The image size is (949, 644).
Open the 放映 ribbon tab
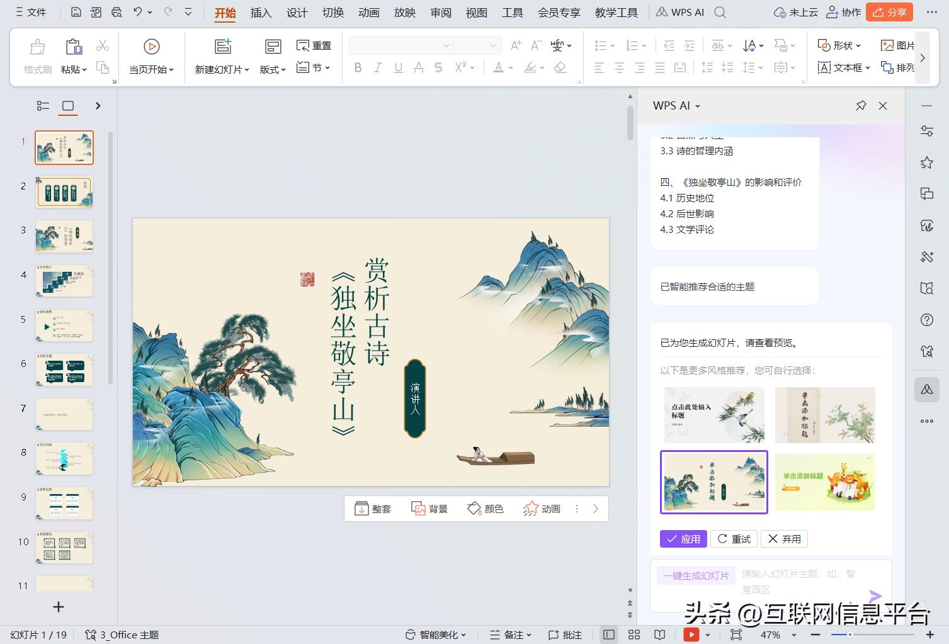404,12
